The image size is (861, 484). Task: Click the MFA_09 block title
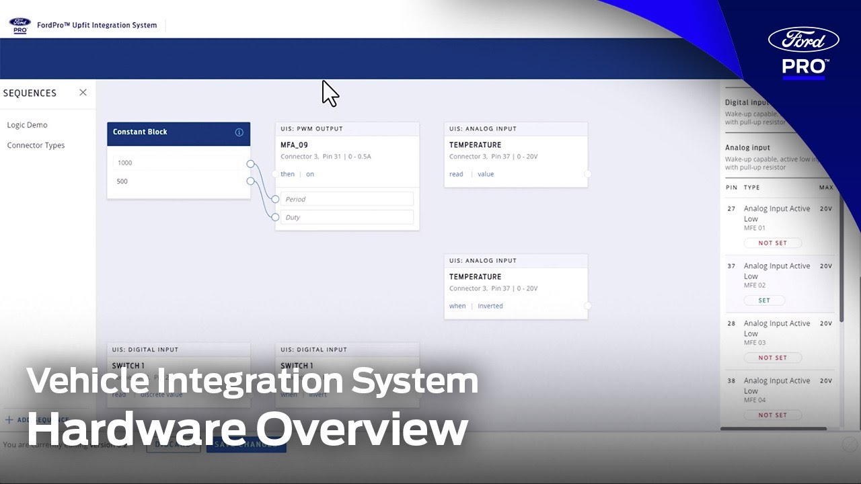[295, 145]
